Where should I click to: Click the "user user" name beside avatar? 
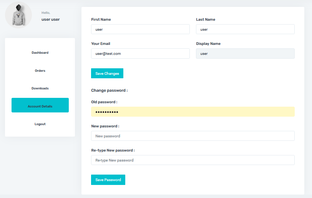(x=50, y=19)
